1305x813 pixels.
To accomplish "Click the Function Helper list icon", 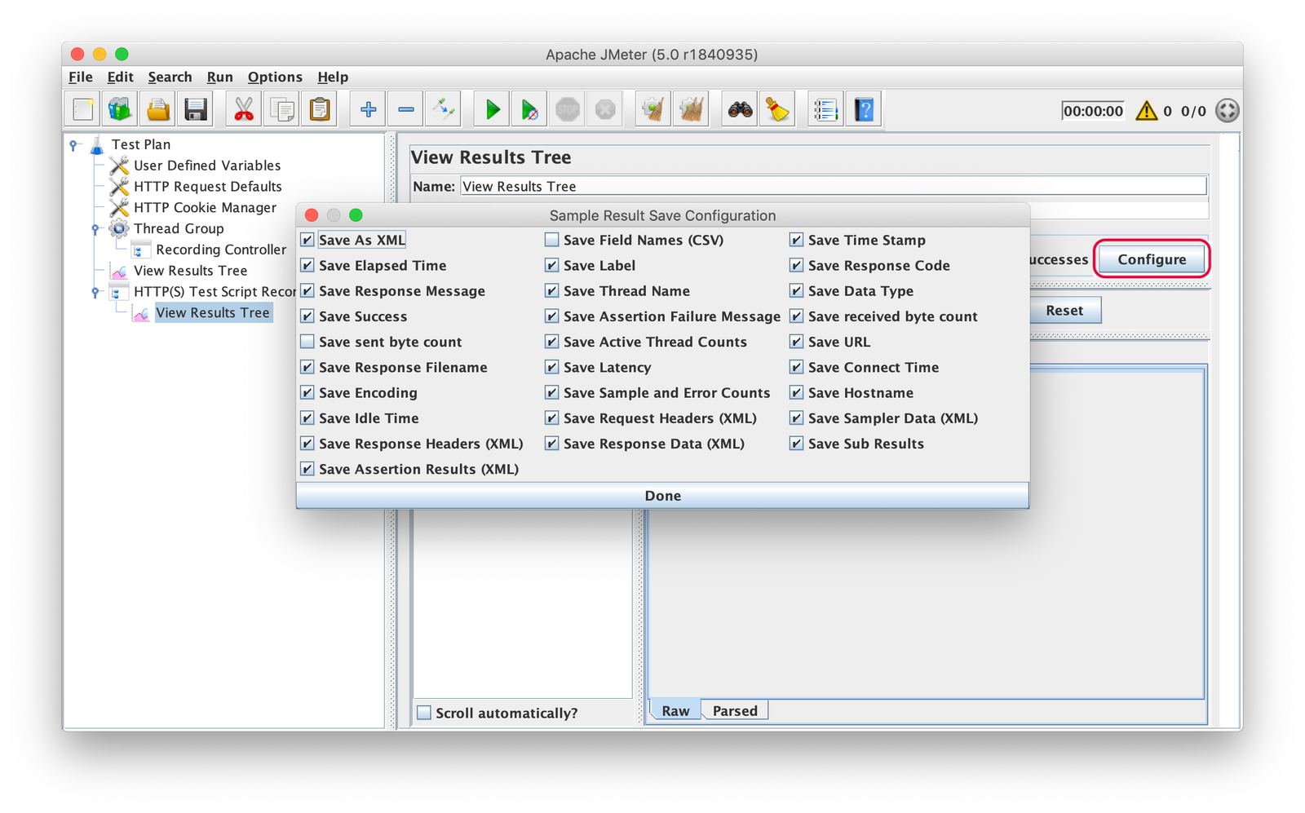I will 825,109.
